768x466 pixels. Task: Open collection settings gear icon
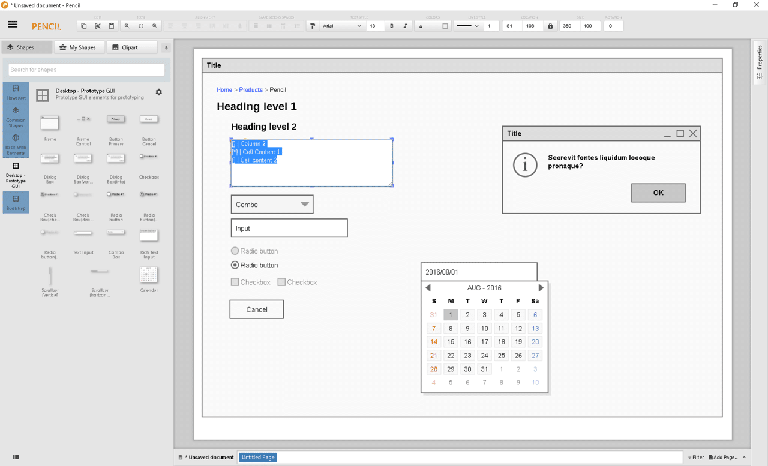[158, 92]
